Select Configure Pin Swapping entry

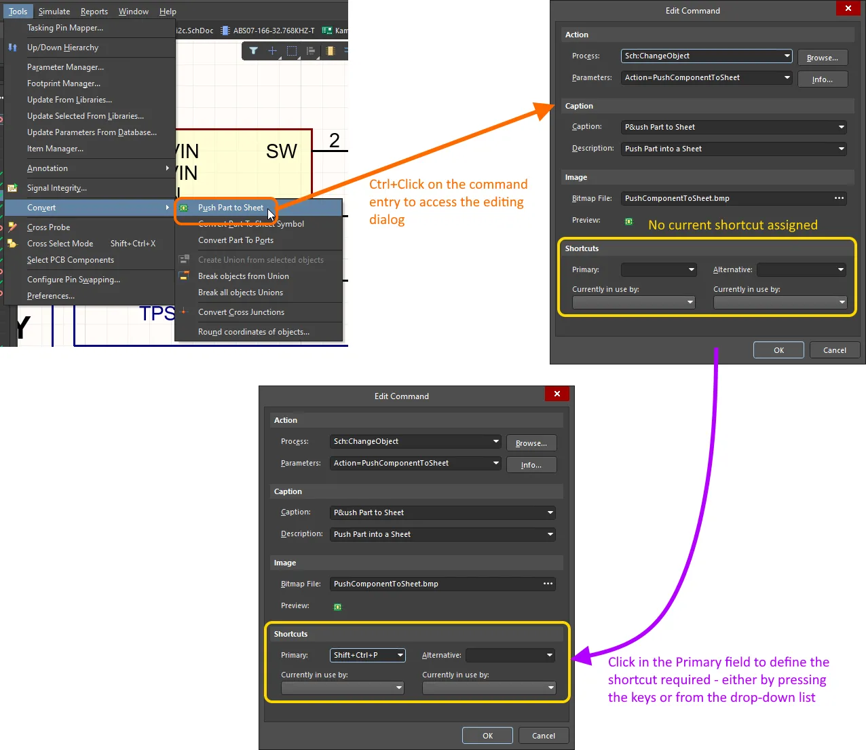pyautogui.click(x=90, y=280)
